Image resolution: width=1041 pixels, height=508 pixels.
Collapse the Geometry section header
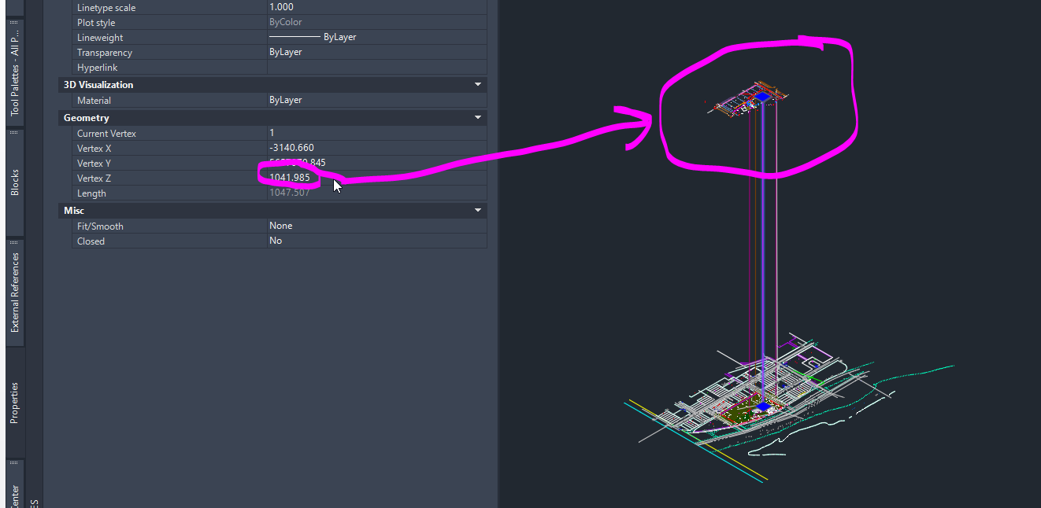point(477,117)
